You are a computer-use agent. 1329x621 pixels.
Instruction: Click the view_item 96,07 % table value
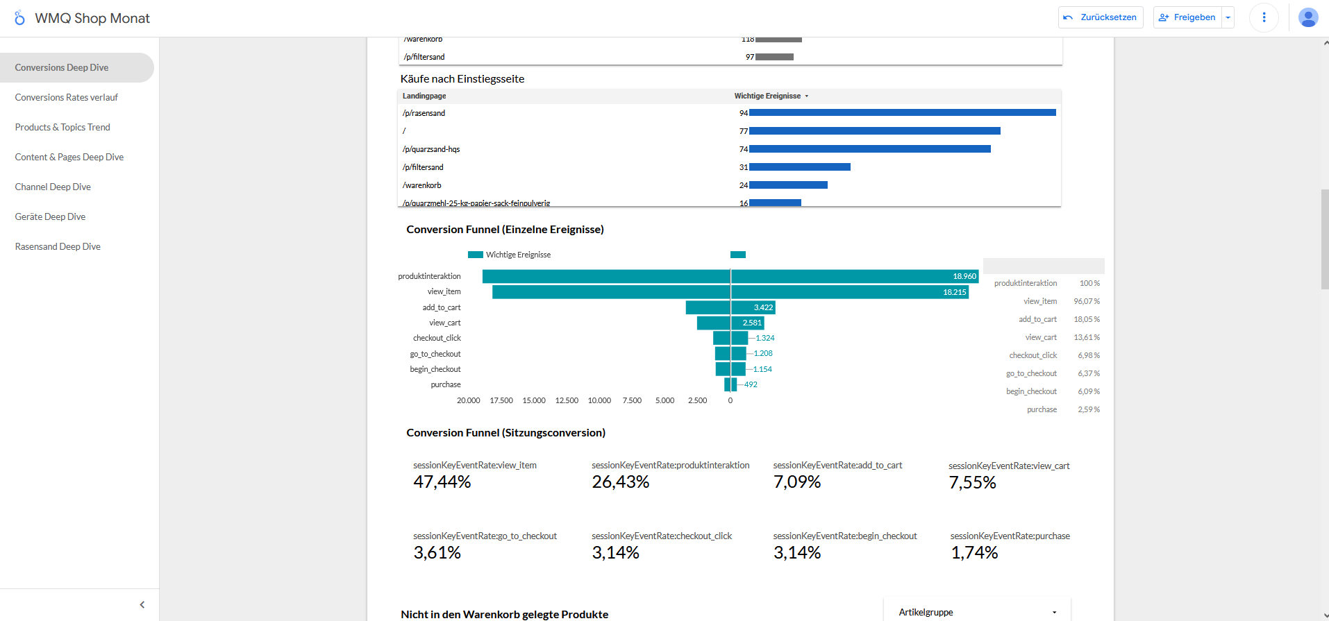pyautogui.click(x=1087, y=301)
